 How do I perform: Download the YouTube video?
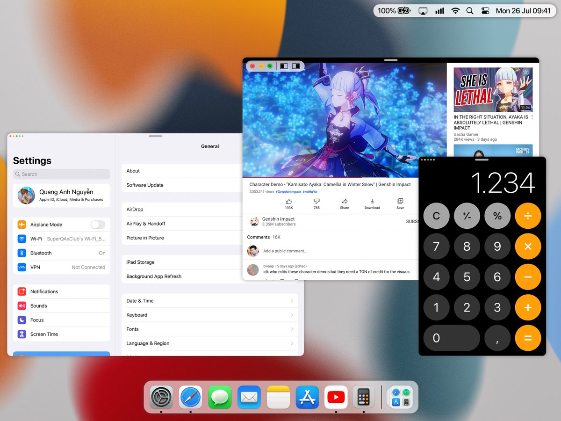[x=372, y=204]
